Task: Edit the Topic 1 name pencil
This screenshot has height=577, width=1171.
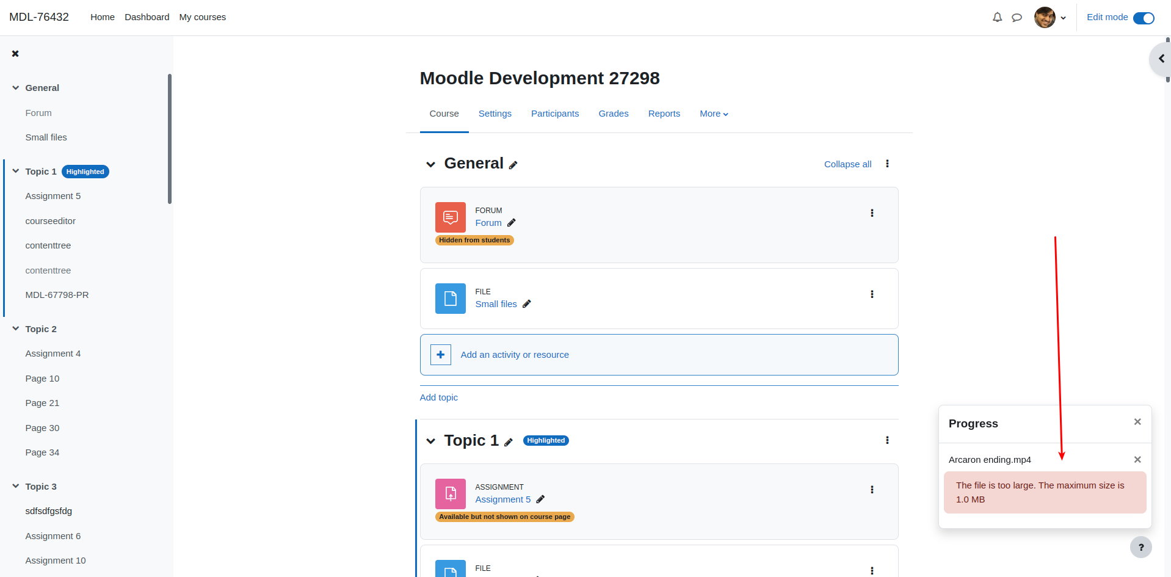Action: tap(509, 442)
